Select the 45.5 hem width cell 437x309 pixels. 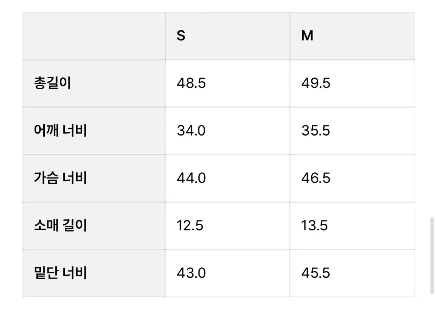point(352,273)
